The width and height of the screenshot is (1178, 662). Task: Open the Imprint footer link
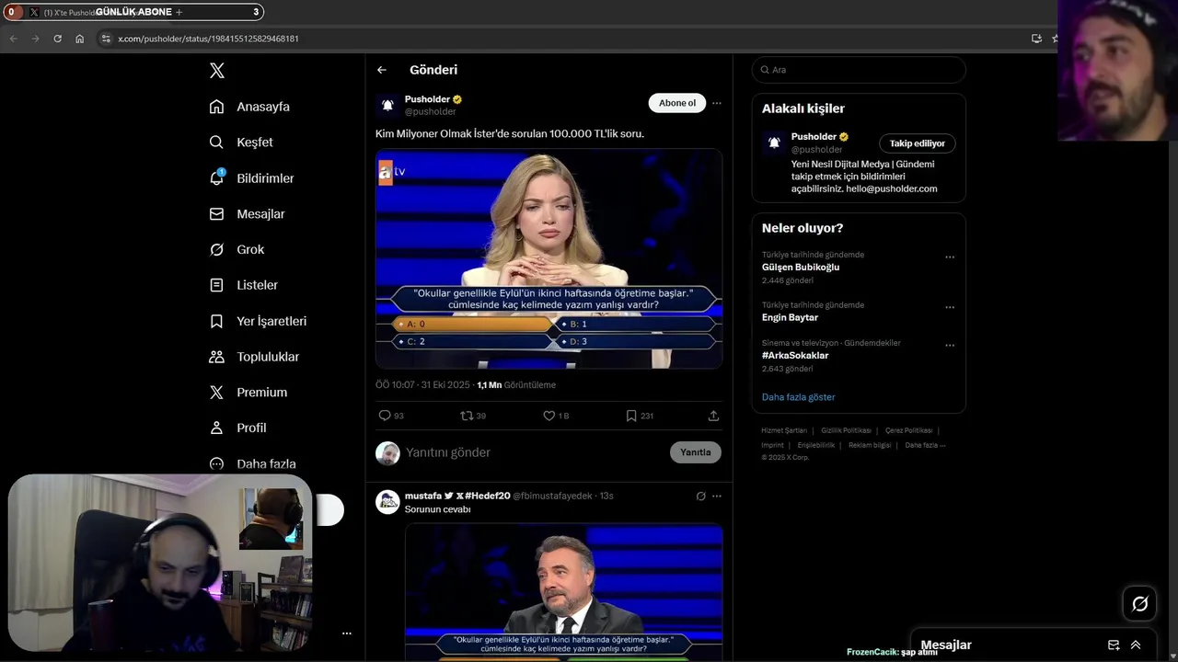pos(772,445)
